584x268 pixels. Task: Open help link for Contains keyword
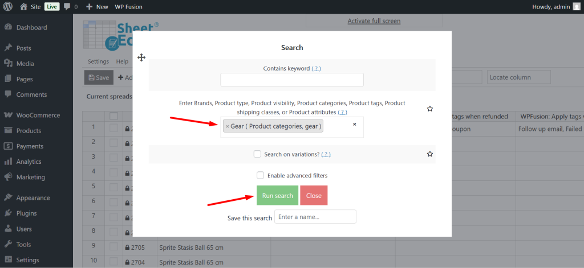click(x=316, y=68)
